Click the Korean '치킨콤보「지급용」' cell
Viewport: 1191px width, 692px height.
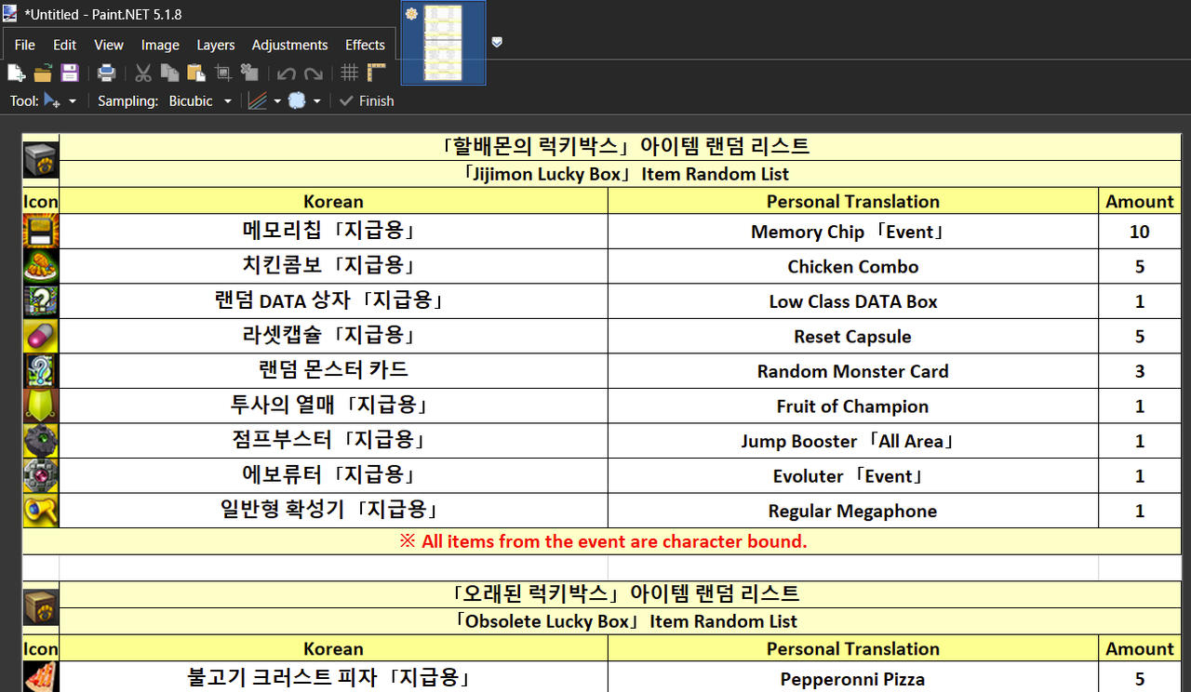[333, 266]
